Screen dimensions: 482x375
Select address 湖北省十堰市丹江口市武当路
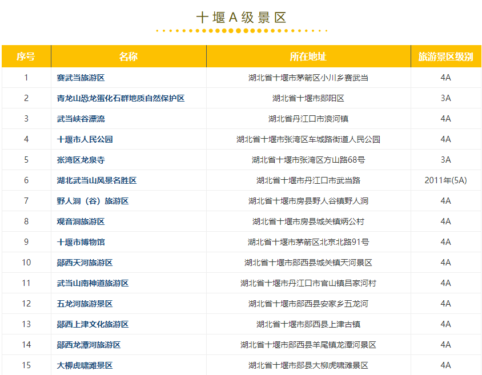coord(308,180)
